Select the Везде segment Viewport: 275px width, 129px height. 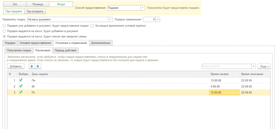61,4
